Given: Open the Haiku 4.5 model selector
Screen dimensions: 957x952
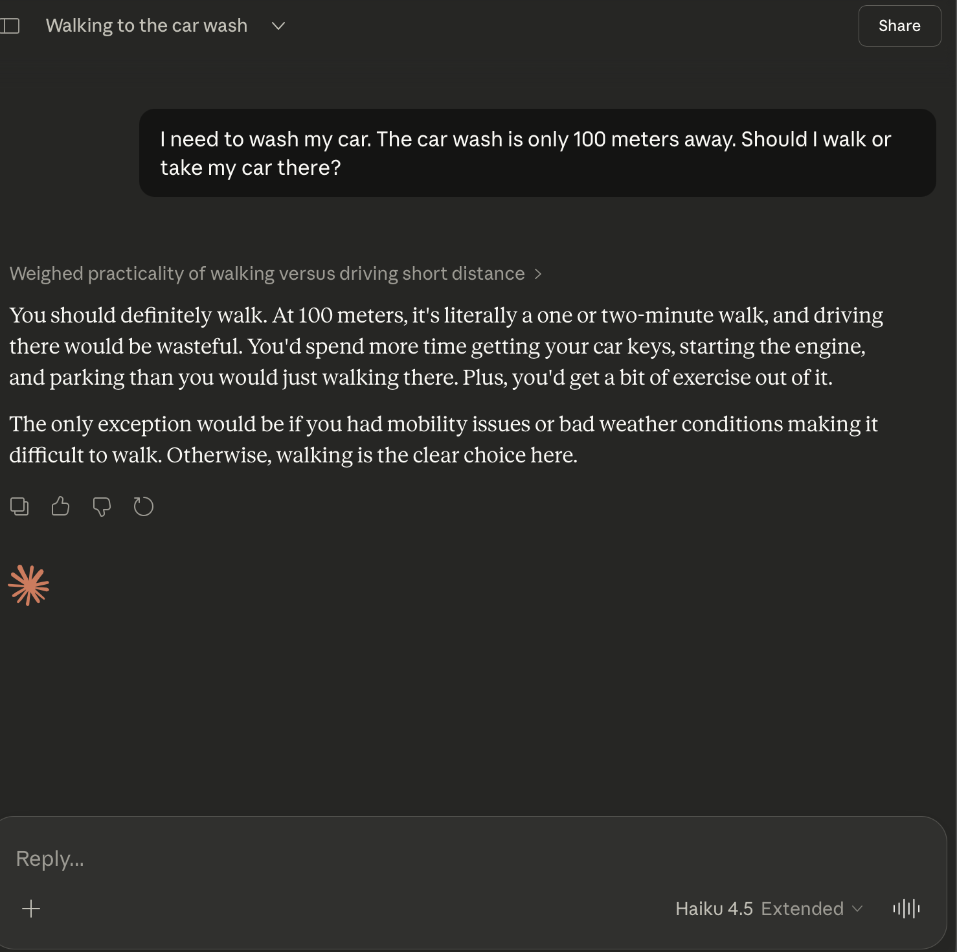Looking at the screenshot, I should pos(714,909).
